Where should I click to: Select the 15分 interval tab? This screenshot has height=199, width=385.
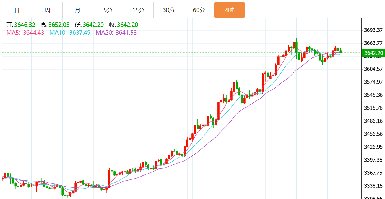138,10
